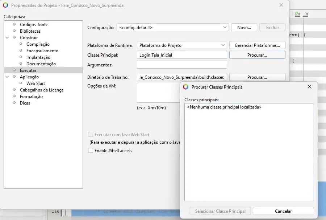Select Web Start under Aplicação
The height and width of the screenshot is (220, 326).
tap(35, 83)
